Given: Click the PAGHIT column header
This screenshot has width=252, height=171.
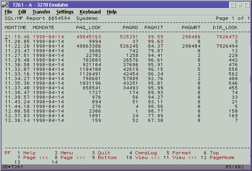Looking at the screenshot, I should click(154, 27).
